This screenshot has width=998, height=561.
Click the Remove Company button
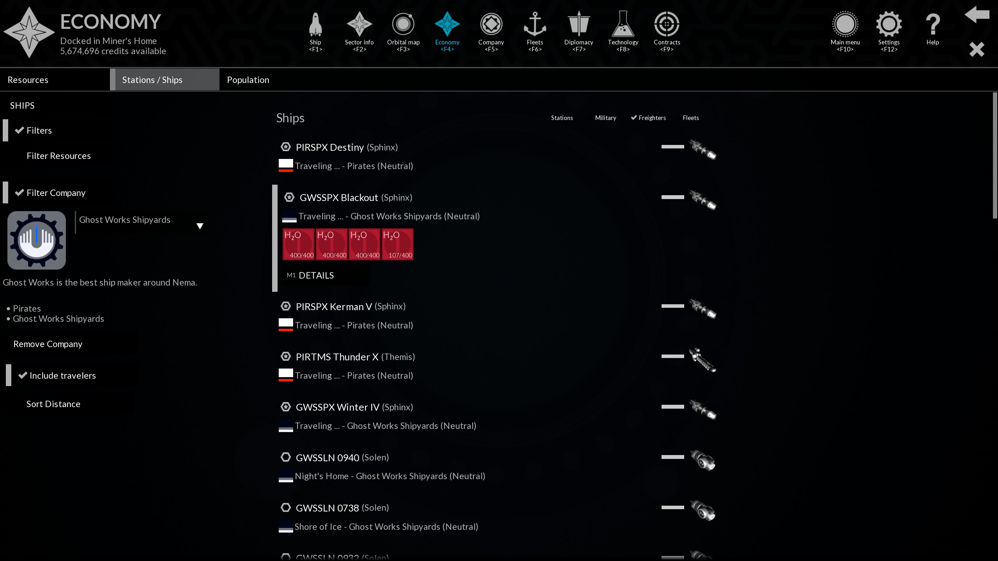[48, 344]
